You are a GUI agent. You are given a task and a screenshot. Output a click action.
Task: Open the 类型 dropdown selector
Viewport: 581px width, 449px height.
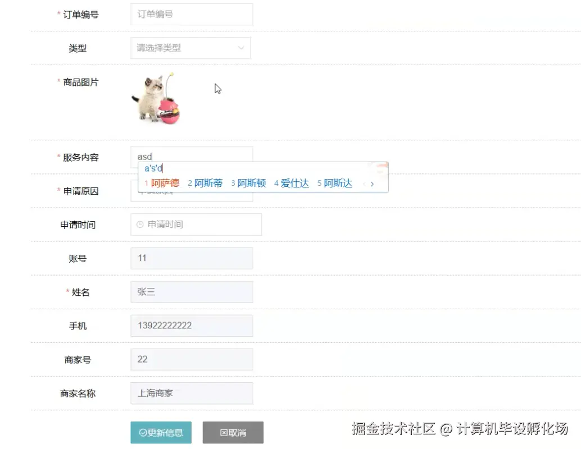click(x=191, y=48)
